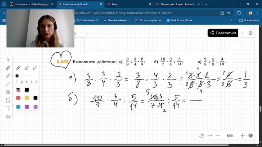The height and width of the screenshot is (147, 262).
Task: Zoom out with the minus button
Action: click(x=218, y=136)
